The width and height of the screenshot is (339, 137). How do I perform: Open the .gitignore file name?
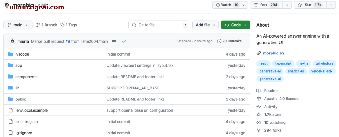click(24, 133)
